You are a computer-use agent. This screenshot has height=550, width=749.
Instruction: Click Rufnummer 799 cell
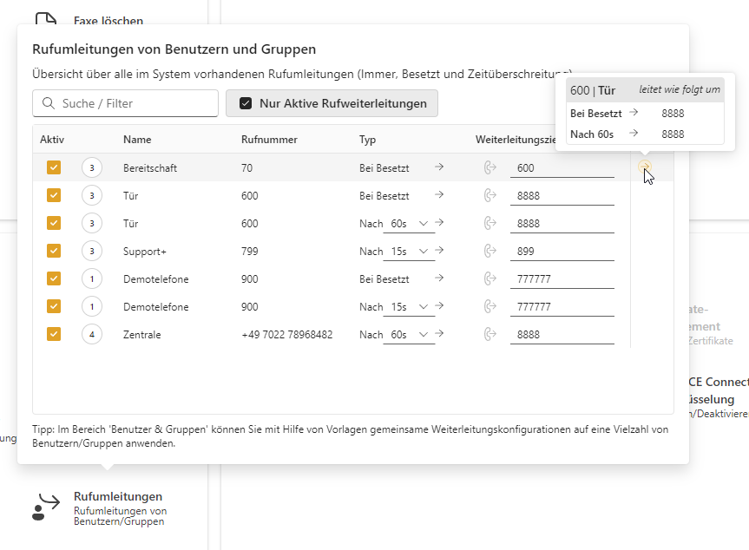(249, 251)
